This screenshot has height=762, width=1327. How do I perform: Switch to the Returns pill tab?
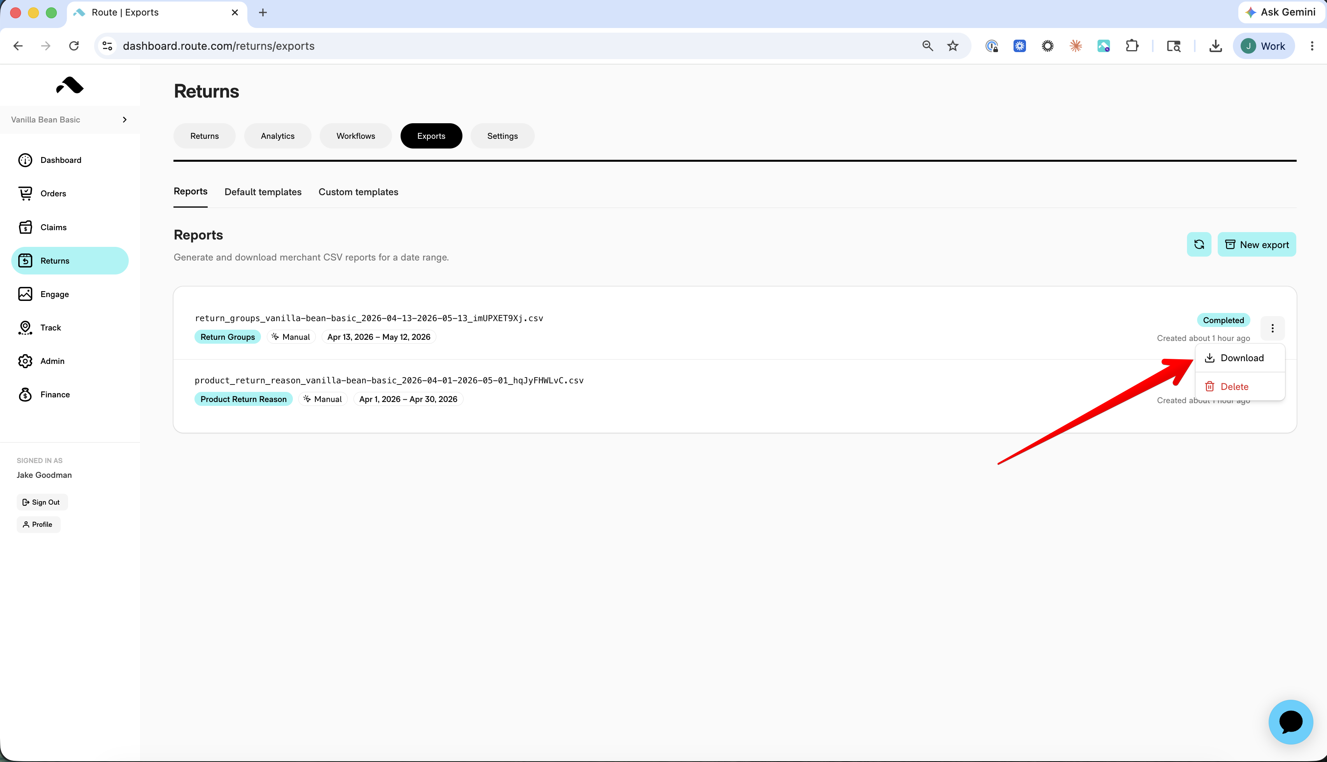[x=205, y=136]
